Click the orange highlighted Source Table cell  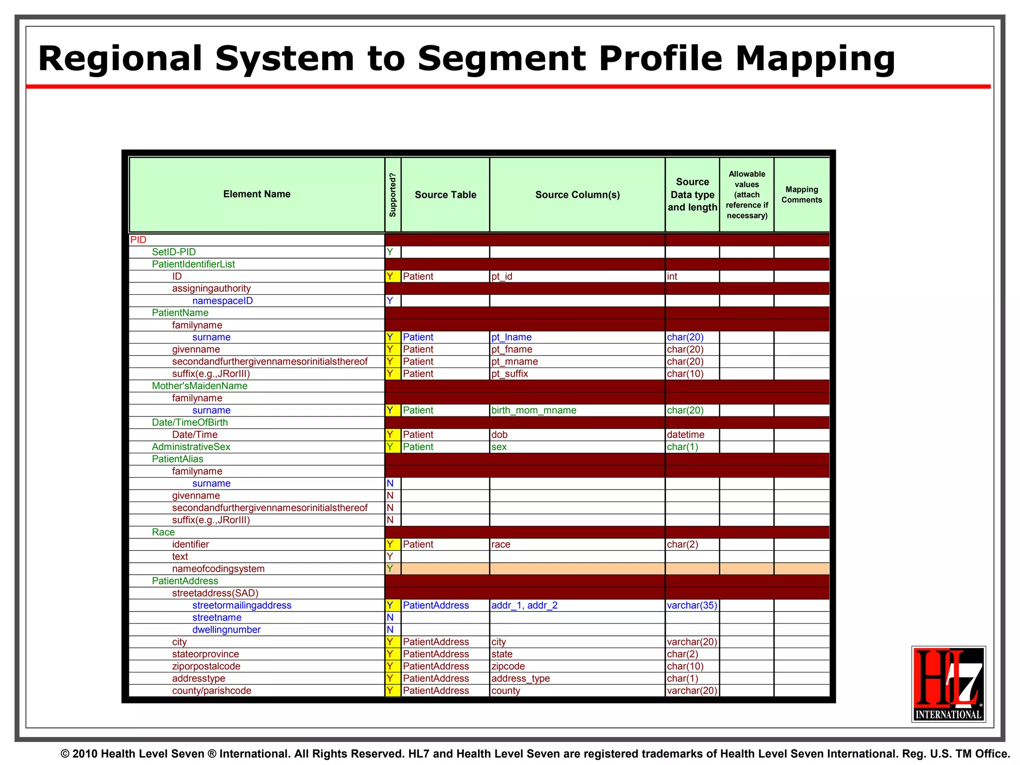click(x=445, y=569)
